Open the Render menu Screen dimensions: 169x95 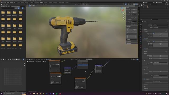(x=8, y=2)
